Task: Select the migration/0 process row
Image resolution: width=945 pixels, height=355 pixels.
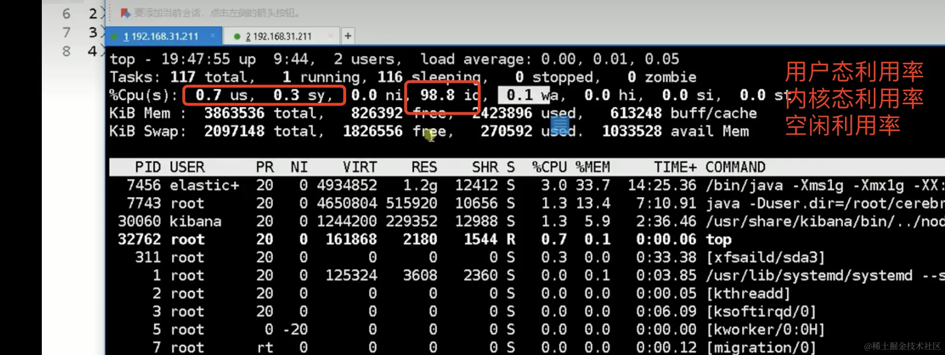Action: click(x=527, y=347)
